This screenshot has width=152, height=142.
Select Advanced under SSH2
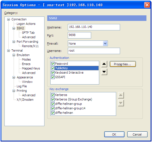pyautogui.click(x=29, y=37)
